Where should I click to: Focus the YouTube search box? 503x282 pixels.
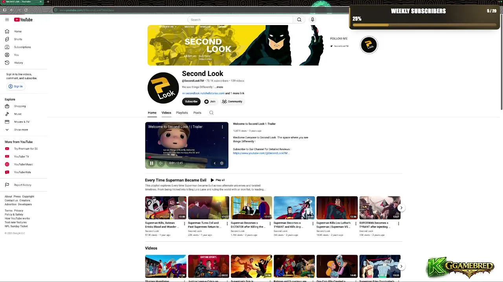[240, 20]
